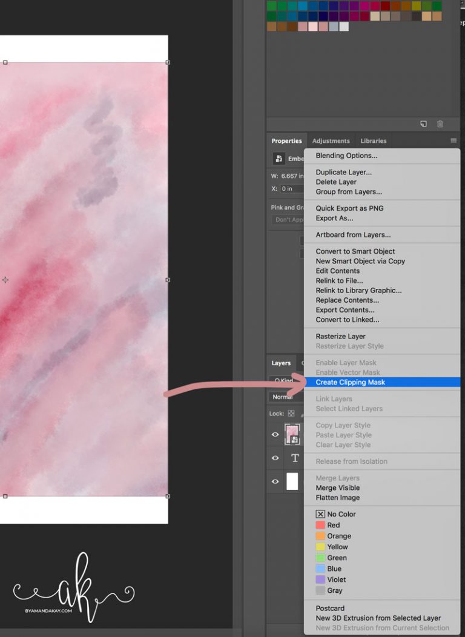
Task: Click the lock transparent pixels icon
Action: [291, 413]
